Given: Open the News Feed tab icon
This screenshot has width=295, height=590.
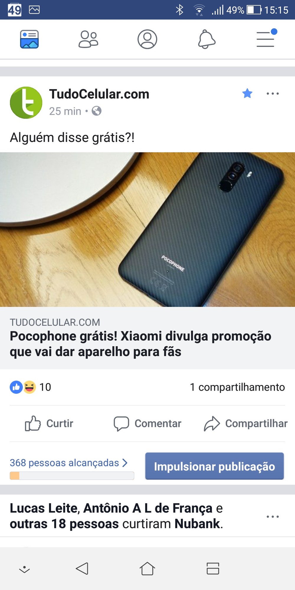Looking at the screenshot, I should pos(29,39).
